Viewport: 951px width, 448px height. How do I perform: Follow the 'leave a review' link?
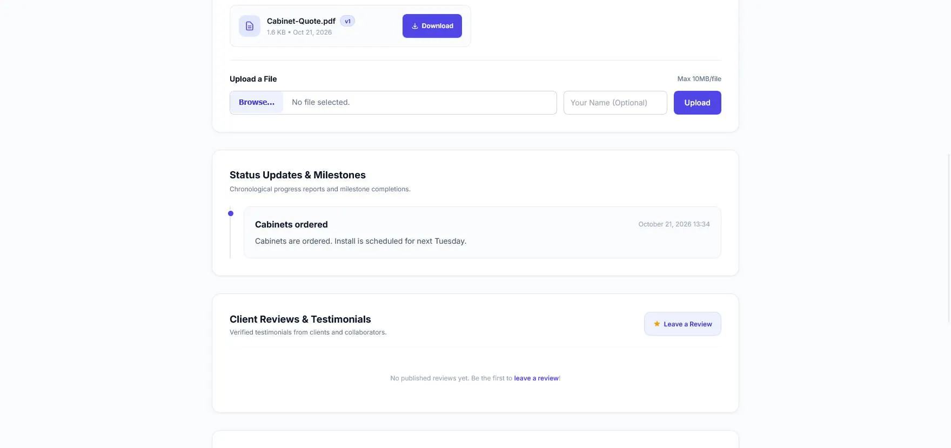[536, 378]
